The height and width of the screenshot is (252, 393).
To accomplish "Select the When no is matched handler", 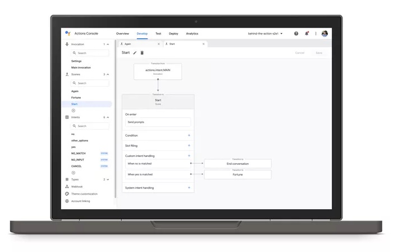I will tap(158, 164).
